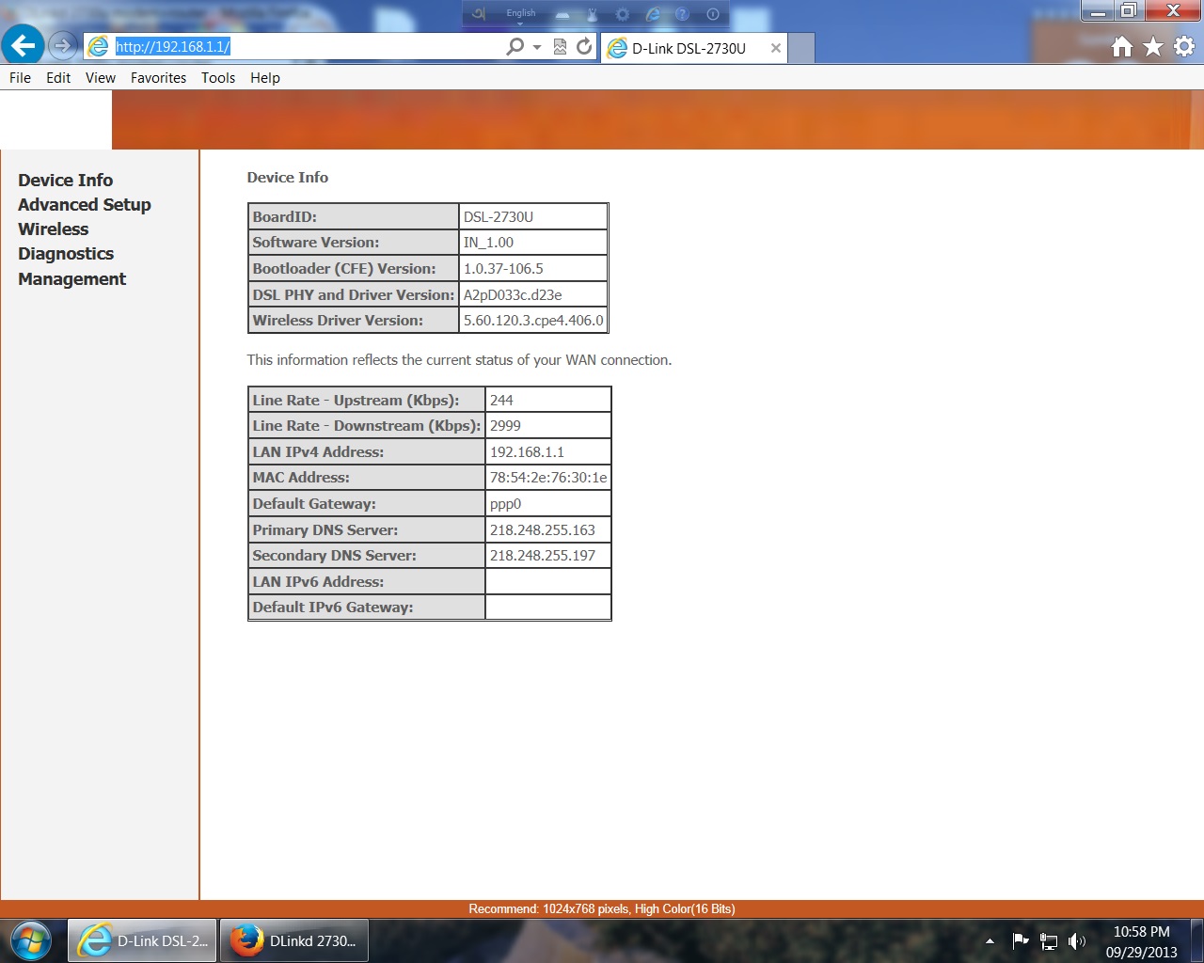Open Device Info in the sidebar
Image resolution: width=1204 pixels, height=963 pixels.
coord(65,180)
